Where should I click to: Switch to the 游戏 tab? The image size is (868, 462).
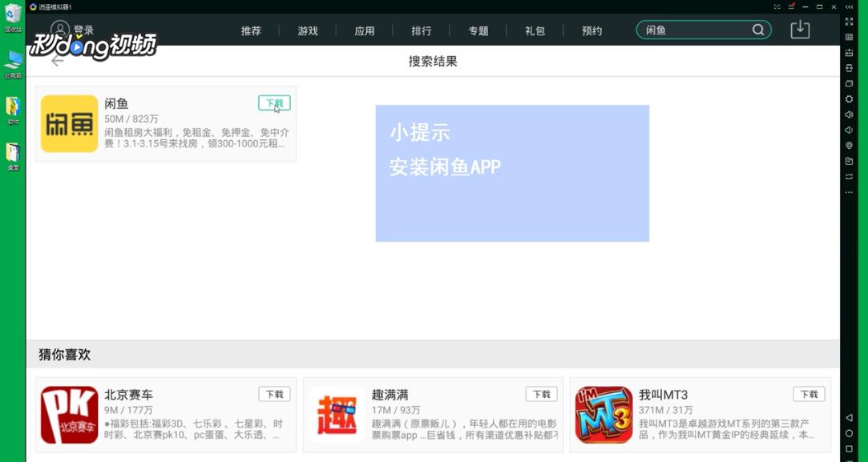tap(308, 31)
